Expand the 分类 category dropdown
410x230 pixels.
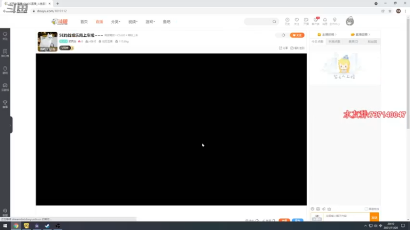click(116, 22)
